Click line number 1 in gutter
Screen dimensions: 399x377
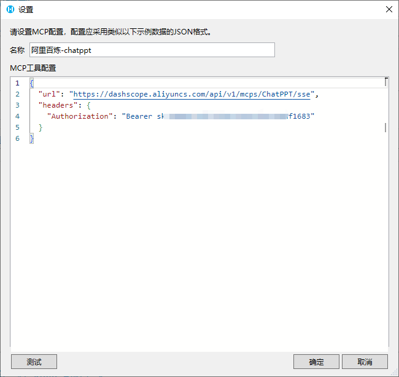point(17,83)
